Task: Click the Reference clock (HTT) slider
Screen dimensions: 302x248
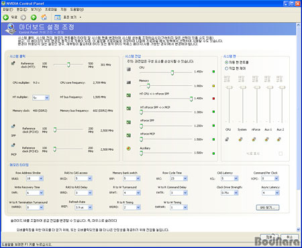Action: pos(68,64)
